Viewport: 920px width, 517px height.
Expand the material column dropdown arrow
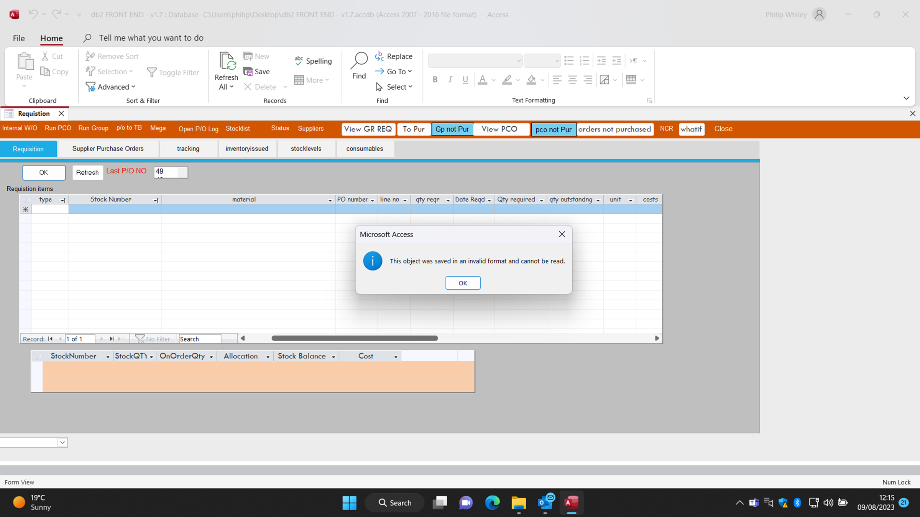[x=330, y=200]
